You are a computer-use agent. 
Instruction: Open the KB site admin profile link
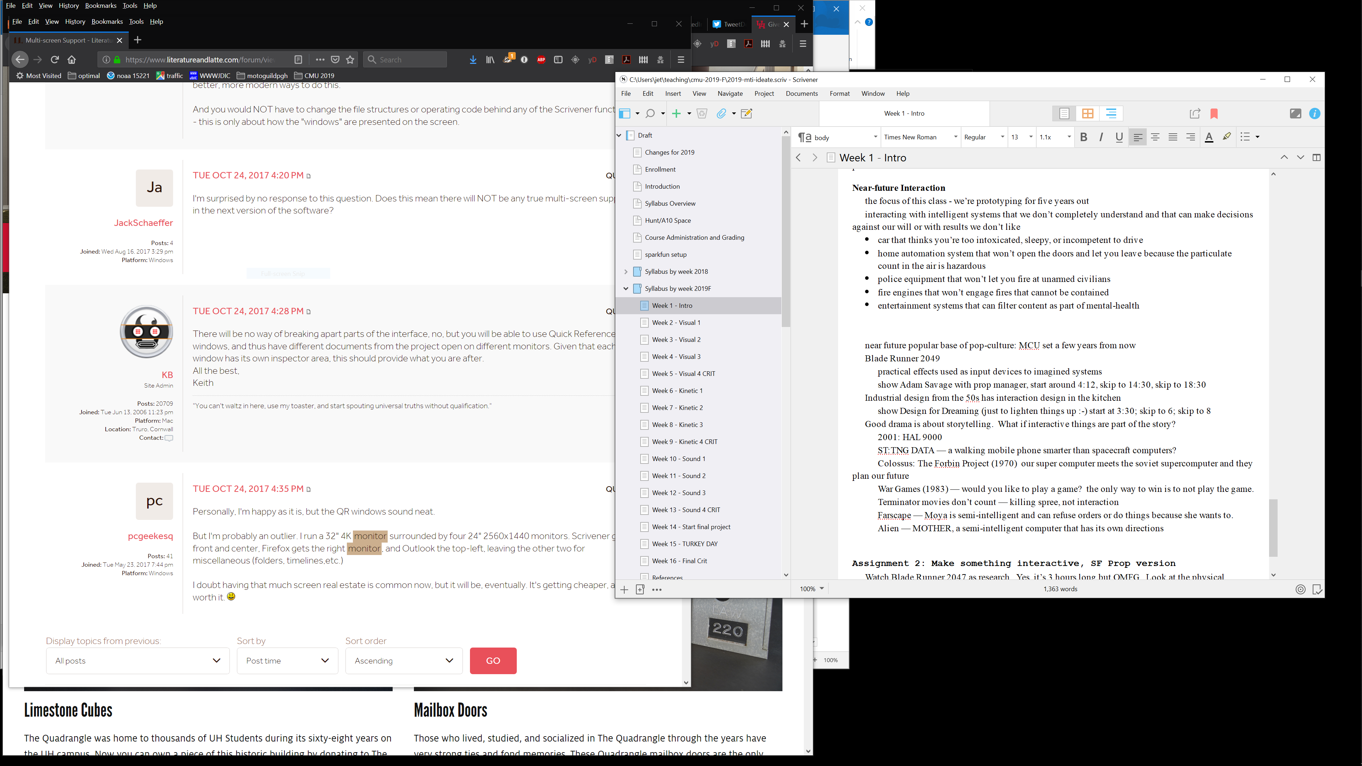tap(167, 375)
